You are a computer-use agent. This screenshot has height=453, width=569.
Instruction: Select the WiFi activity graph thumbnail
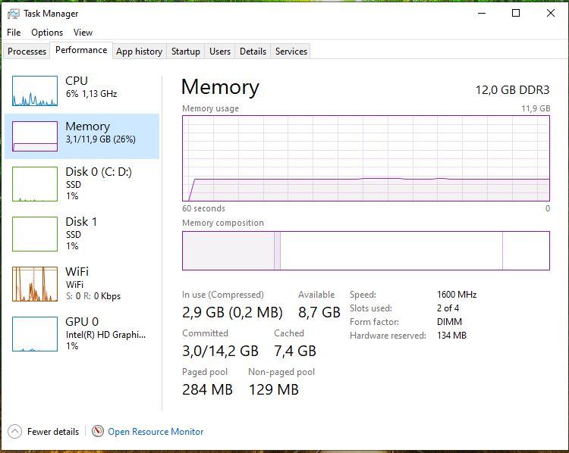(35, 284)
